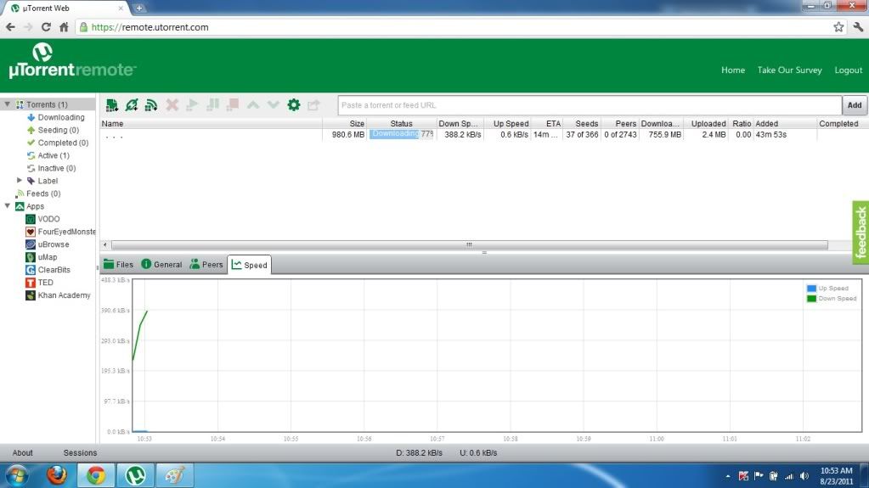Click the Up Speed blue legend swatch
The width and height of the screenshot is (869, 488).
pos(811,289)
